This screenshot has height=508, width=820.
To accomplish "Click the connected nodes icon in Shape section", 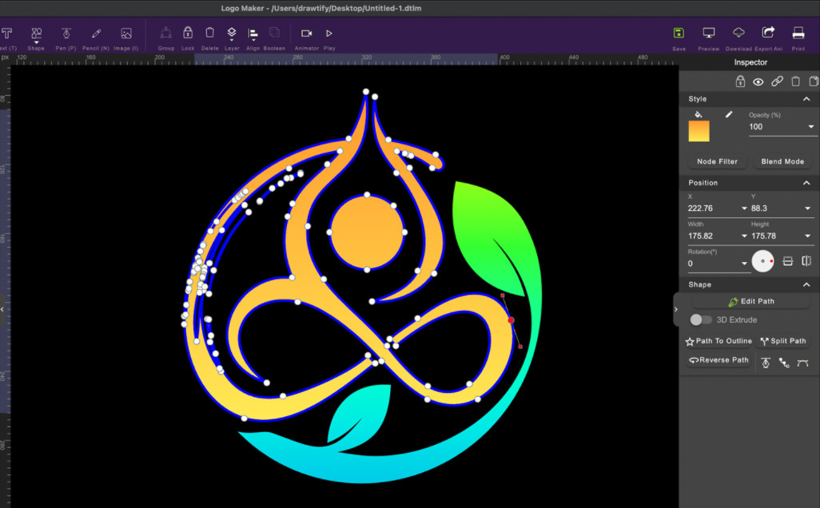I will [x=784, y=363].
